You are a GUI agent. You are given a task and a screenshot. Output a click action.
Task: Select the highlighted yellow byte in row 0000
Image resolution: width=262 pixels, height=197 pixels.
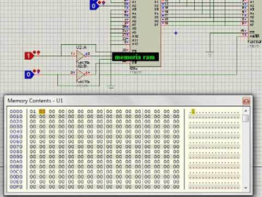pyautogui.click(x=42, y=112)
